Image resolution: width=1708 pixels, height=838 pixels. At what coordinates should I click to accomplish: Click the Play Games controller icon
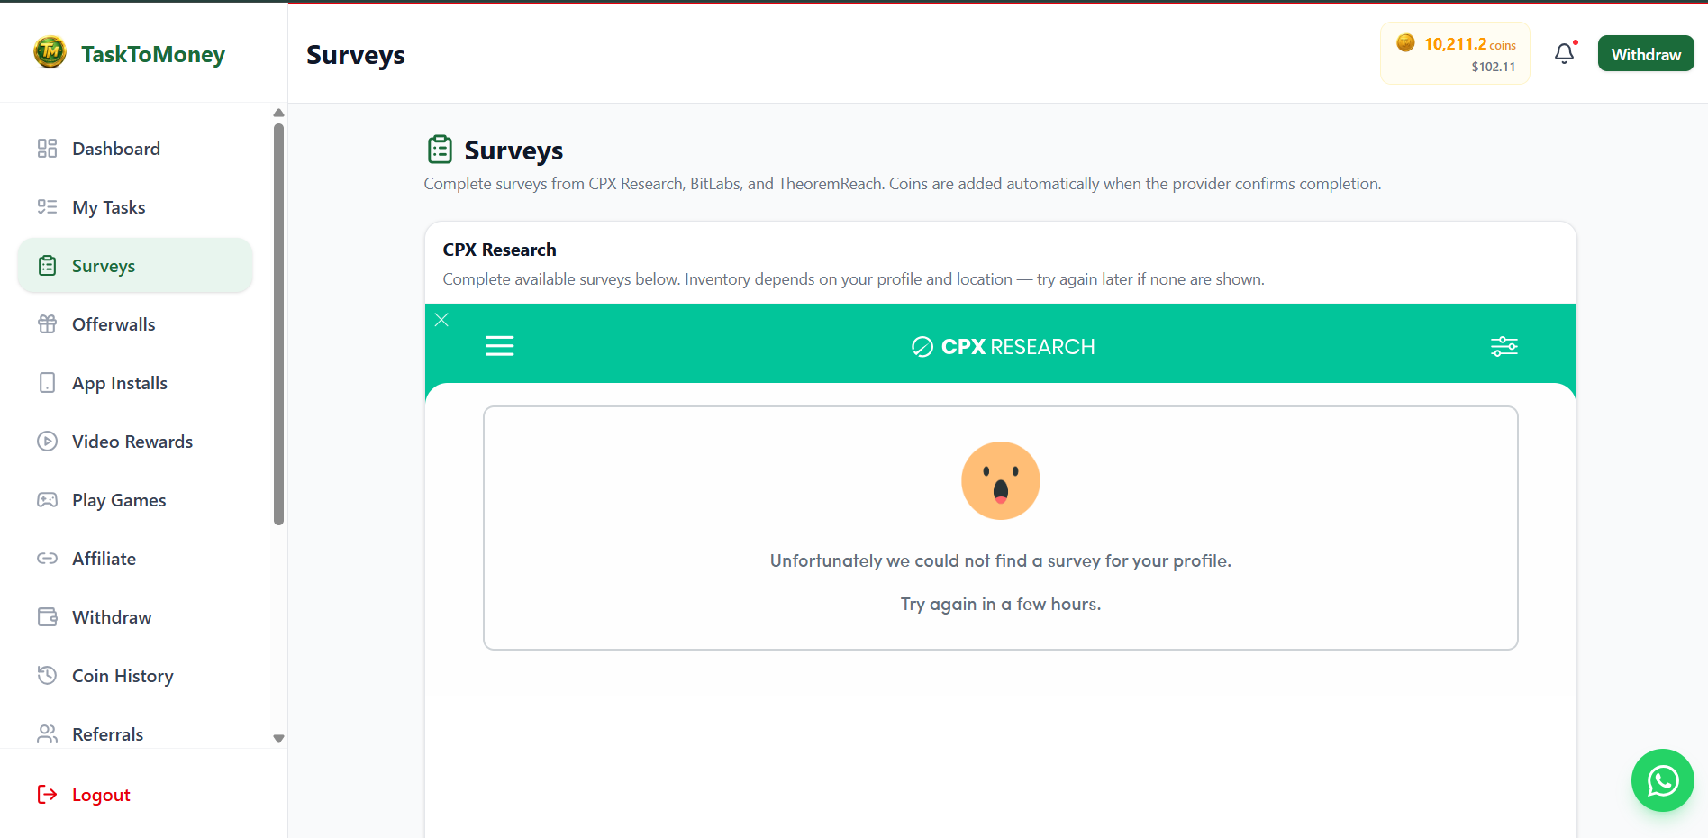[x=47, y=500]
